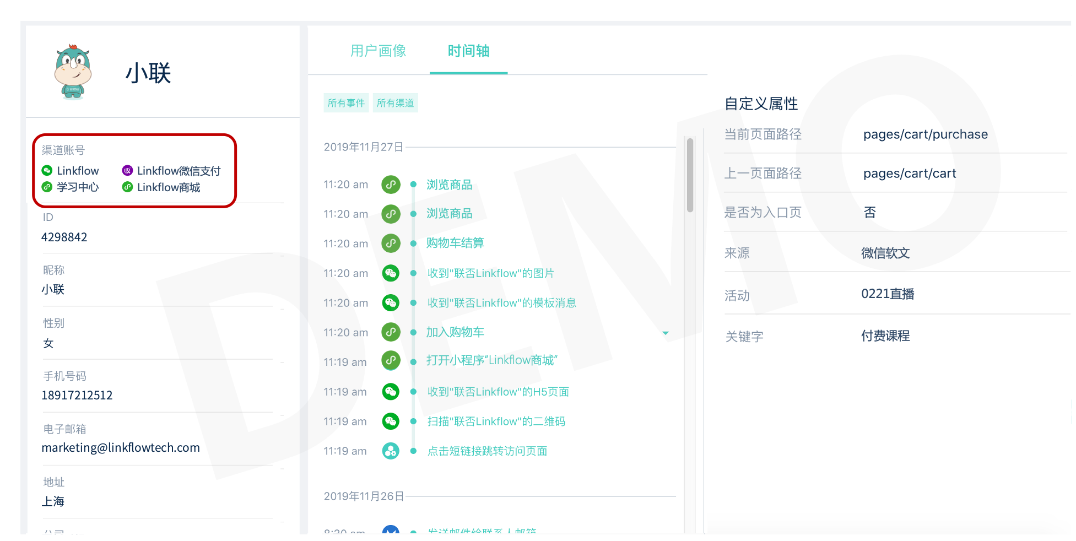
Task: Click the 0221直播 activity value
Action: (x=888, y=294)
